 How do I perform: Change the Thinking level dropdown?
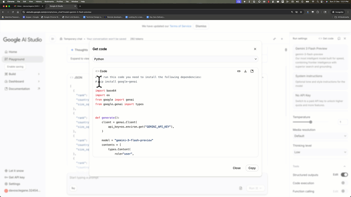pyautogui.click(x=320, y=152)
